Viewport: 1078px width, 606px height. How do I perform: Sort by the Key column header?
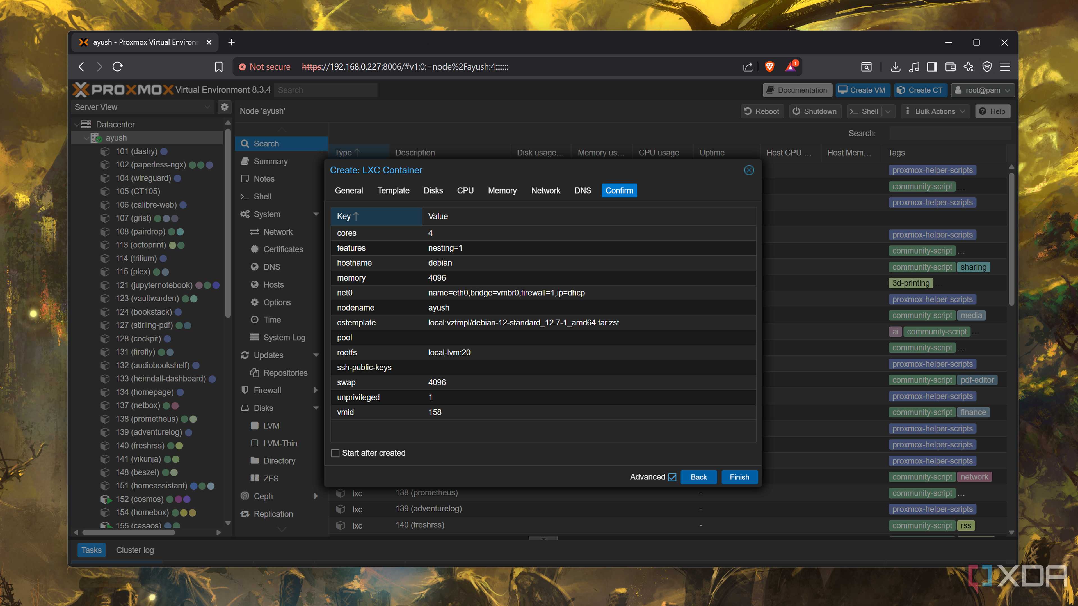(x=376, y=216)
